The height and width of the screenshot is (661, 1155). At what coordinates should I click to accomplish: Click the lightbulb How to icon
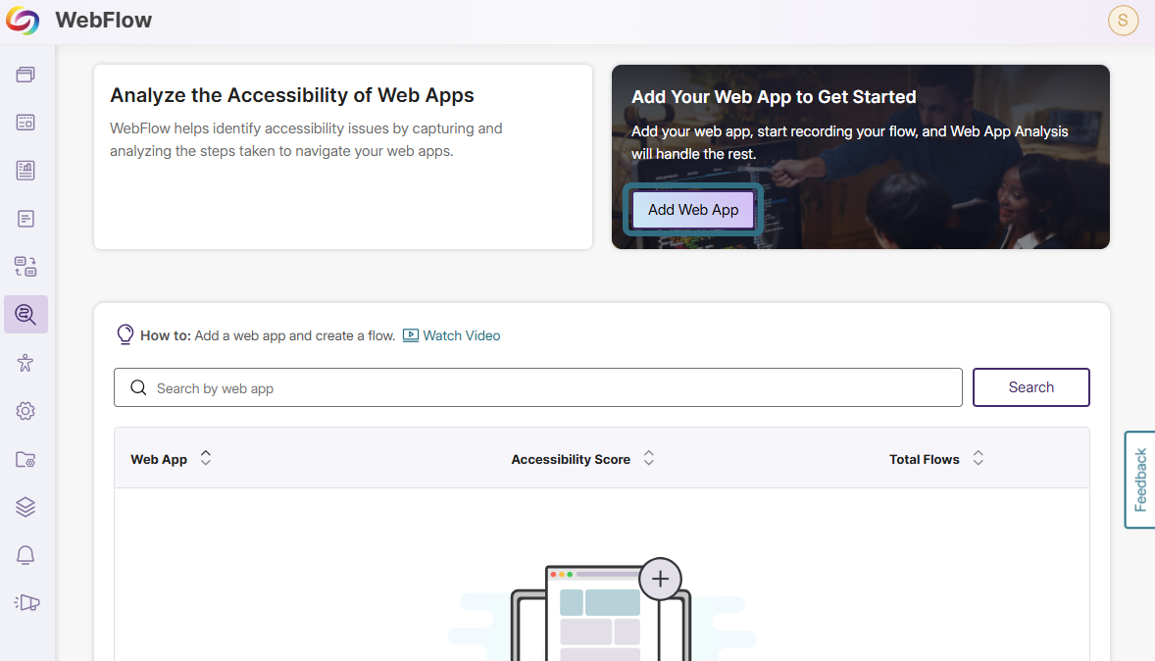pyautogui.click(x=126, y=335)
